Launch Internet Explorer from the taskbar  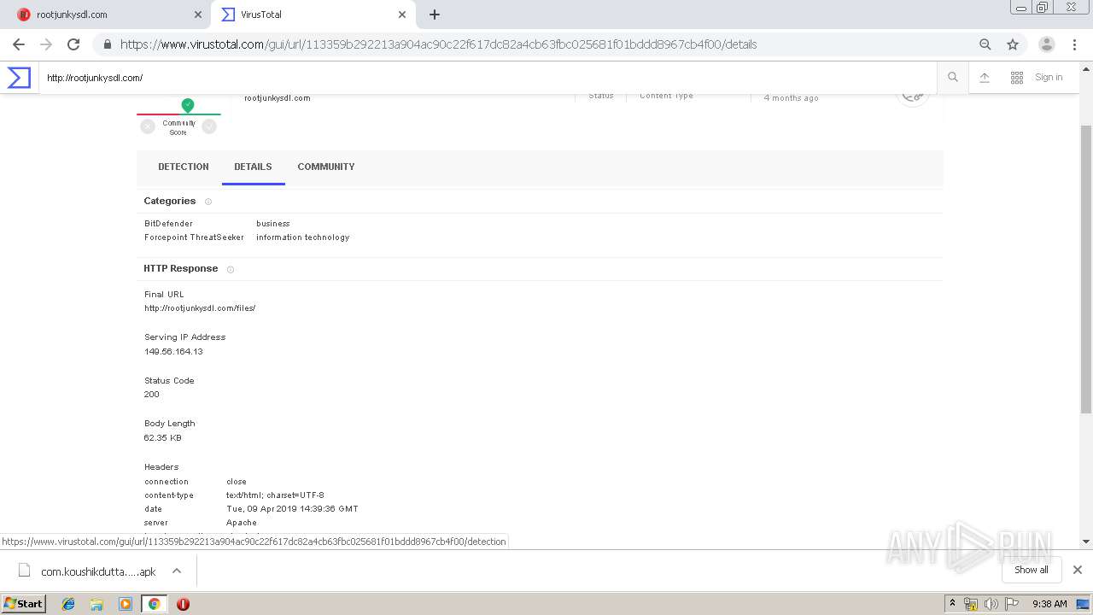(x=68, y=604)
